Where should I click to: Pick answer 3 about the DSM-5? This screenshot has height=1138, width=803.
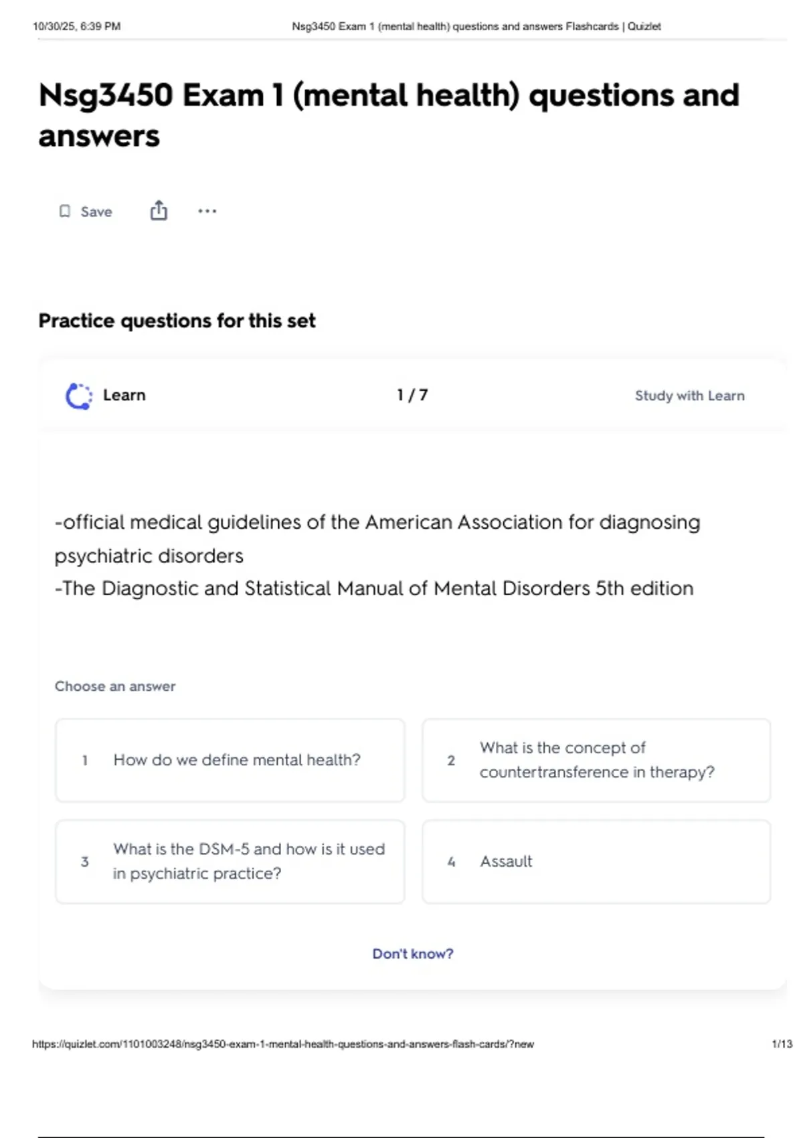tap(230, 862)
